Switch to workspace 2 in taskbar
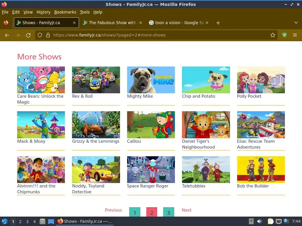 click(20, 222)
